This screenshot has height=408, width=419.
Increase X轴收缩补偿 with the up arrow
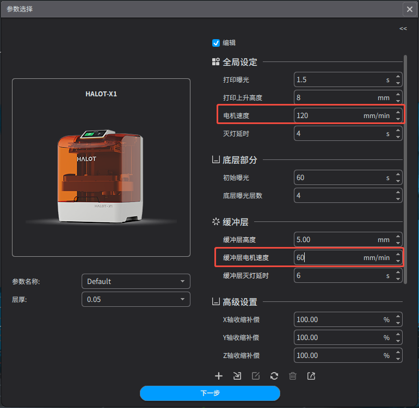coord(398,316)
